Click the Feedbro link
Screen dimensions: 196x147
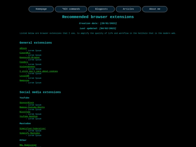(24, 62)
